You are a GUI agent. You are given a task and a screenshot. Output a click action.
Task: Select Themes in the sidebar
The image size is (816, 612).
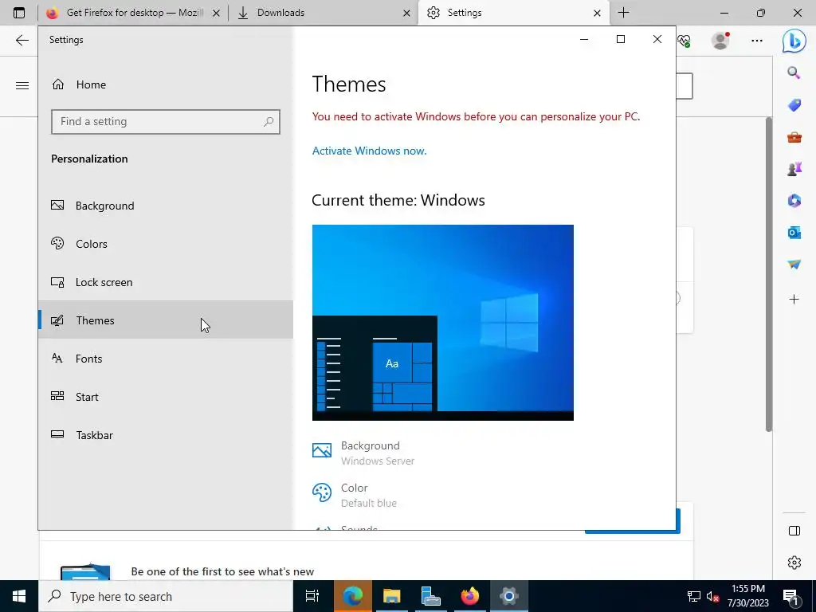click(166, 320)
